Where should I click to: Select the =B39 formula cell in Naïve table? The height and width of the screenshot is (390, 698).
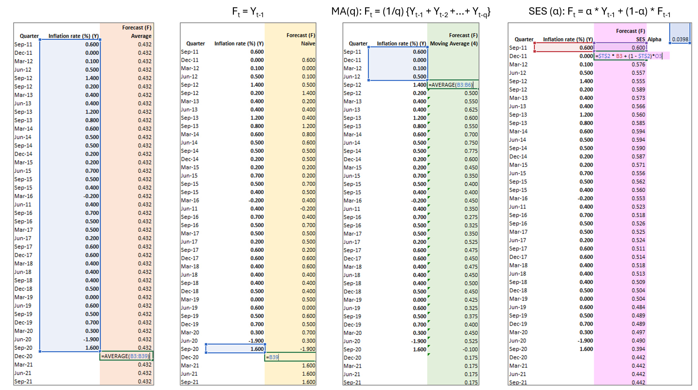290,357
